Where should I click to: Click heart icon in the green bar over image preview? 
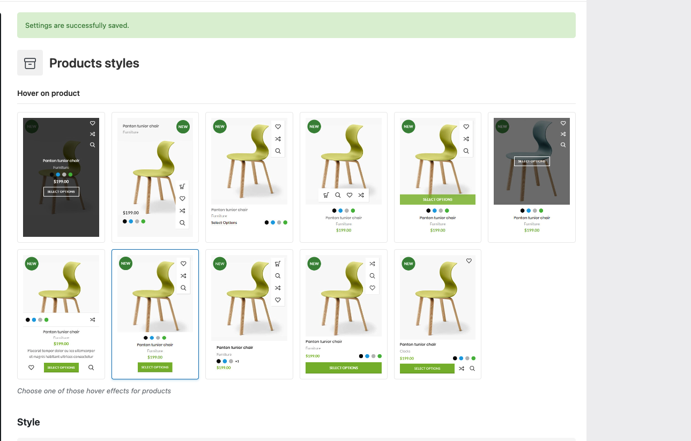coord(466,127)
